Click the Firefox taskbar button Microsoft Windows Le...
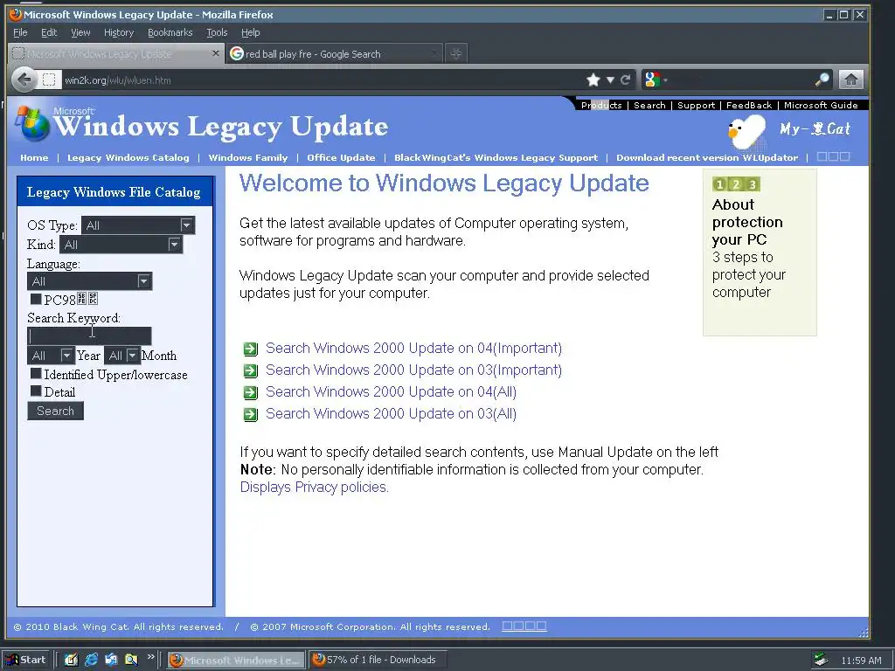Screen dimensions: 895x671 [236, 660]
